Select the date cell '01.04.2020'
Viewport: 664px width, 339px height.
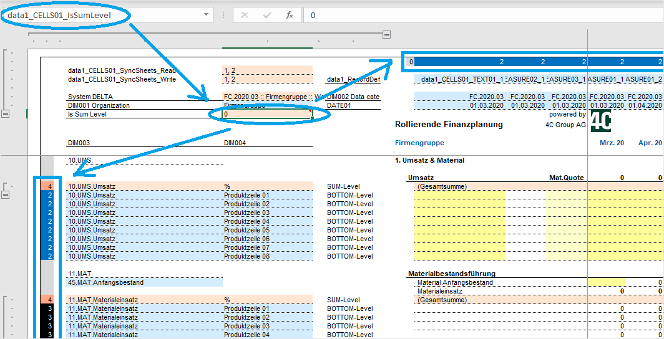645,105
